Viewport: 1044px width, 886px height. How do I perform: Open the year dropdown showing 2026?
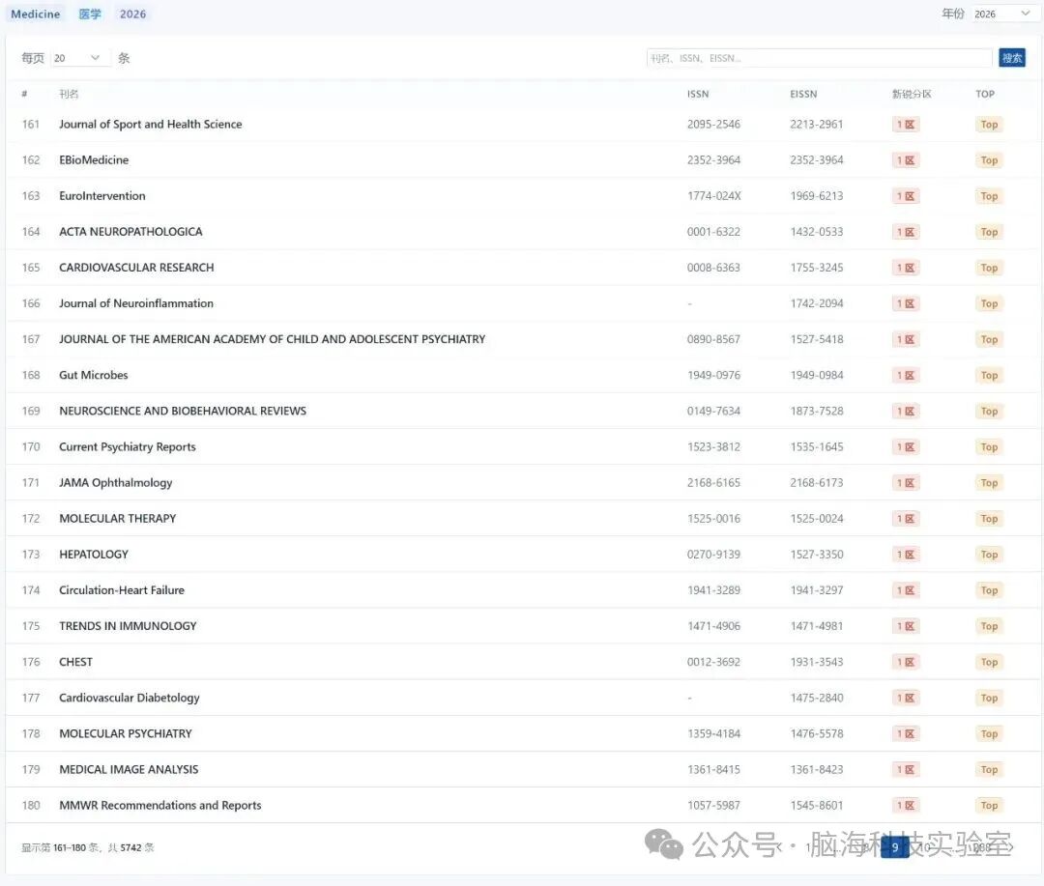[1002, 14]
